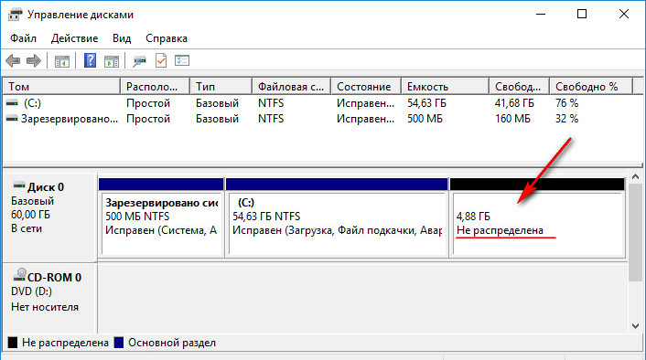Click the 41,68 ГБ free space cell

point(514,103)
